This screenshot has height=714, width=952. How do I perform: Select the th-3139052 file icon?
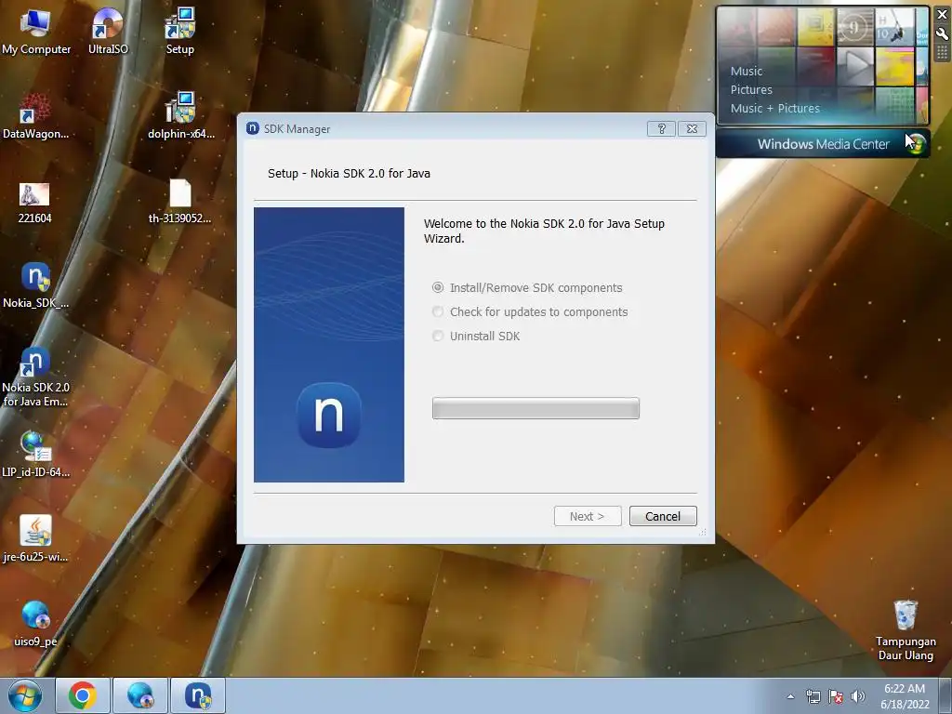[179, 202]
